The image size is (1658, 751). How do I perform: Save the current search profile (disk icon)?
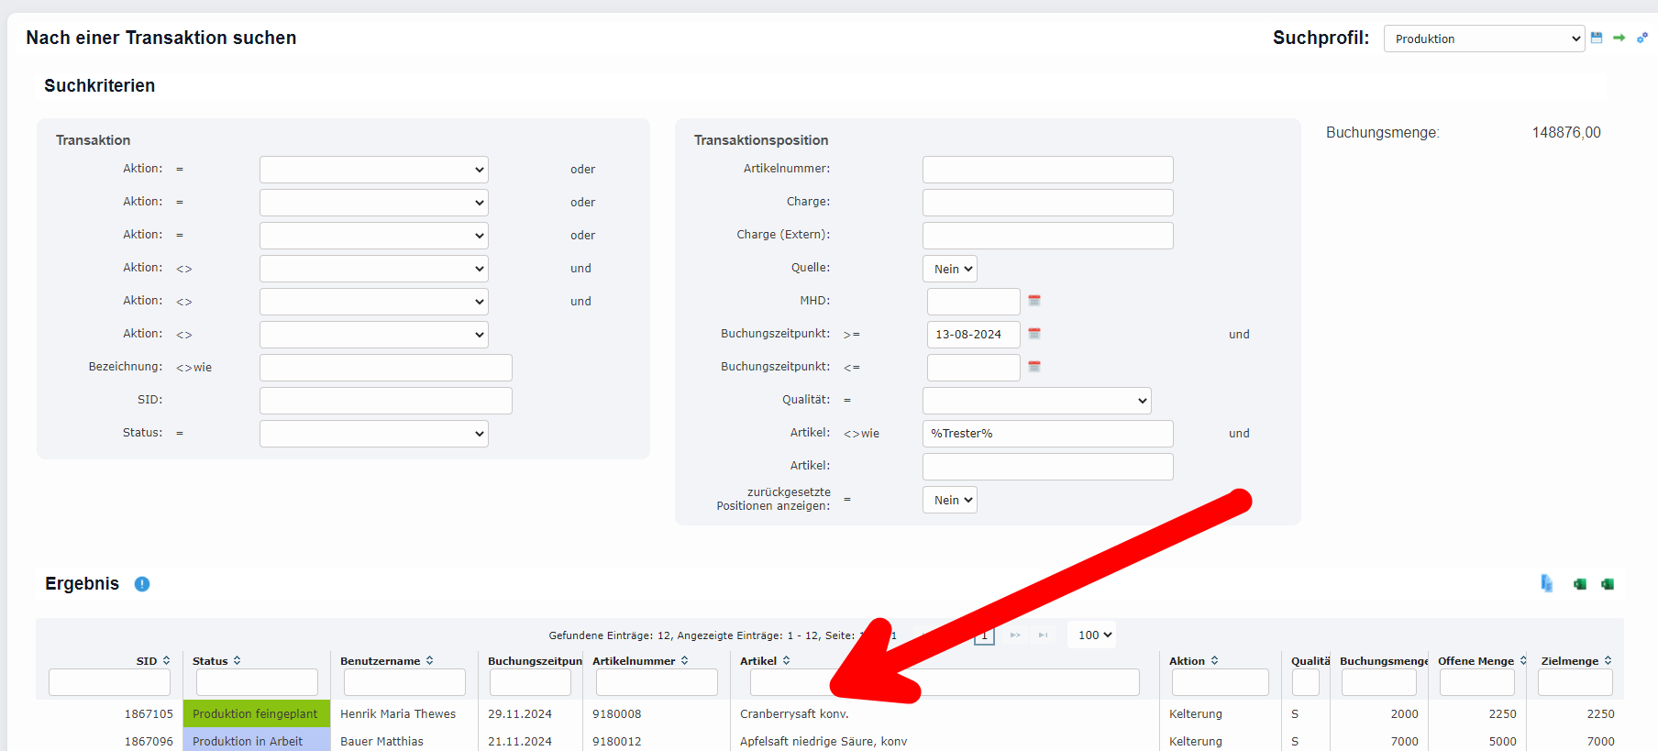pos(1597,38)
